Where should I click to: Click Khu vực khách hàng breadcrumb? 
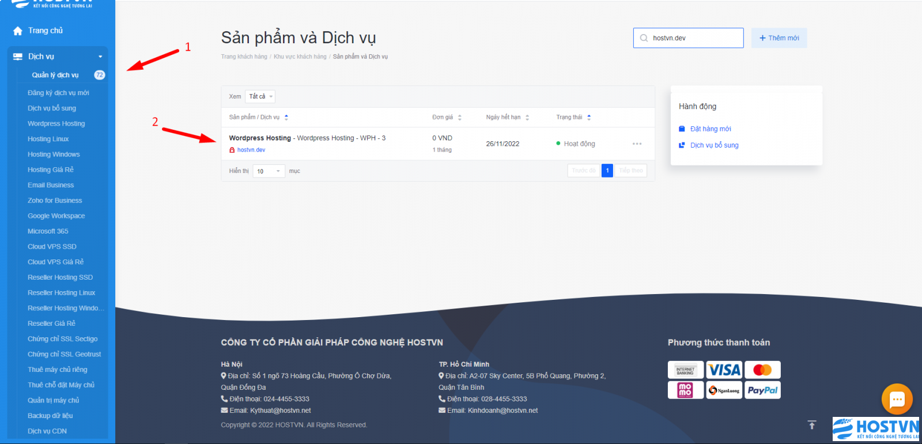tap(300, 57)
